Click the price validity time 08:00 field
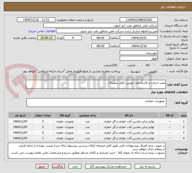Viewport: 192px width, 173px height. click(x=100, y=46)
